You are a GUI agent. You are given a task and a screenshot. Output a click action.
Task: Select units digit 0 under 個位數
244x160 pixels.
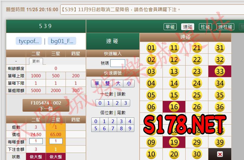point(96,121)
